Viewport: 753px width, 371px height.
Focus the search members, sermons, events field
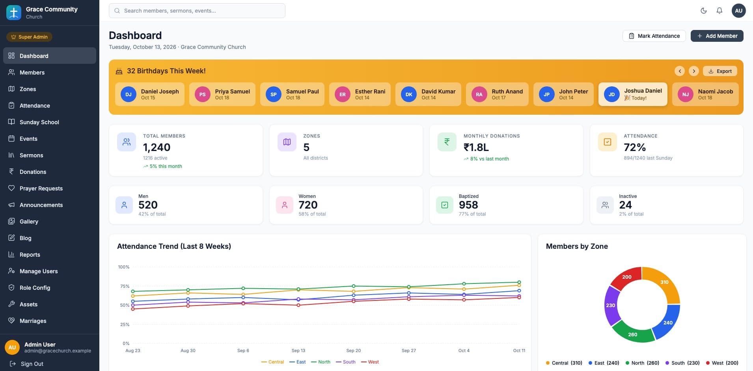coord(197,11)
